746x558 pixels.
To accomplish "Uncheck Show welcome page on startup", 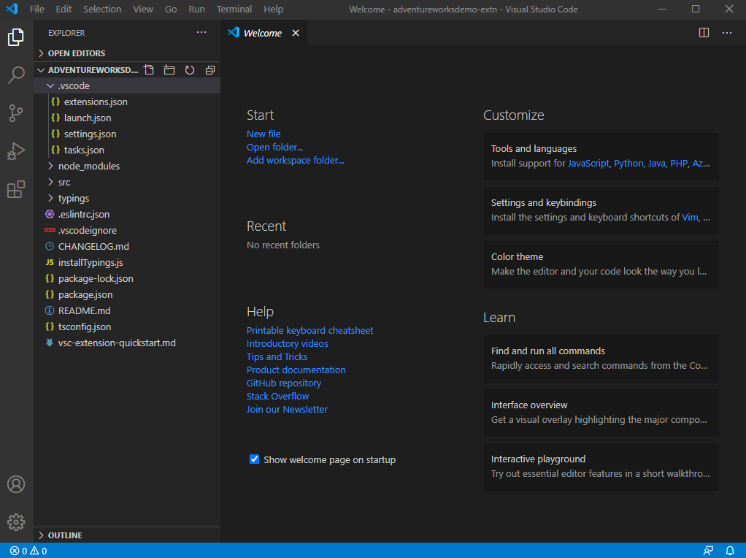I will pyautogui.click(x=255, y=459).
